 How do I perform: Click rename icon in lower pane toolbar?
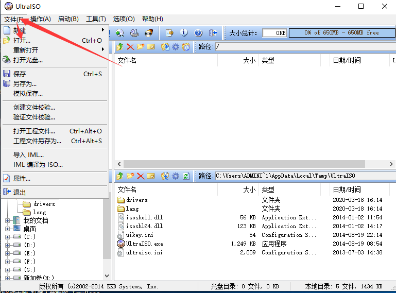point(150,176)
